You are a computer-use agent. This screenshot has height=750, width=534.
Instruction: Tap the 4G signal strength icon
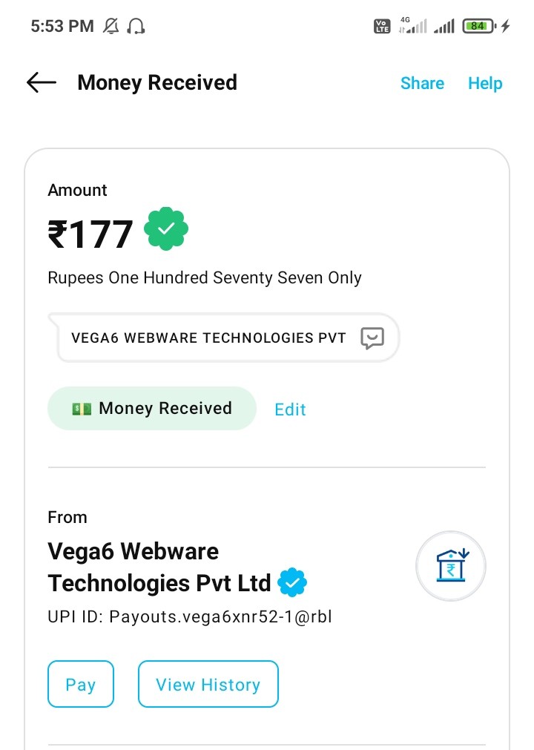(x=413, y=27)
